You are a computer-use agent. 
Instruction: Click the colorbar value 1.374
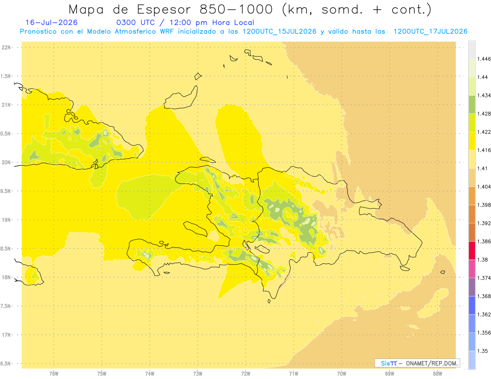tap(485, 278)
